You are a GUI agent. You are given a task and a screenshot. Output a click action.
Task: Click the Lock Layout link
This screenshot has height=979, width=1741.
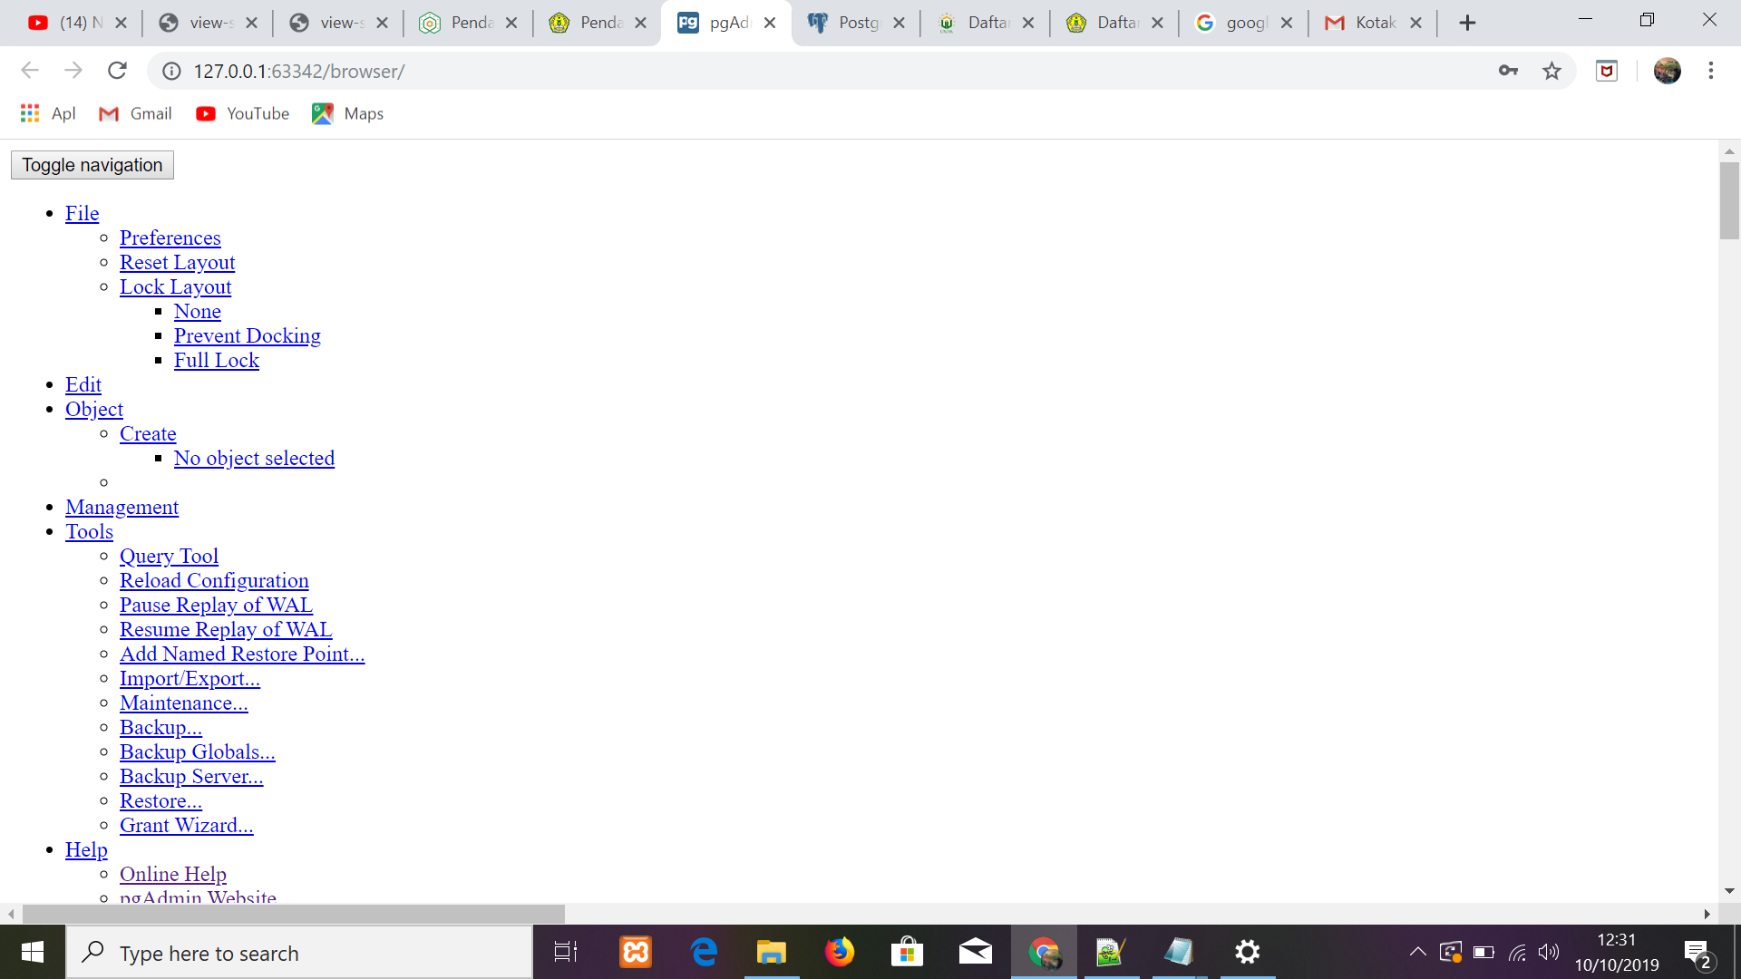176,286
